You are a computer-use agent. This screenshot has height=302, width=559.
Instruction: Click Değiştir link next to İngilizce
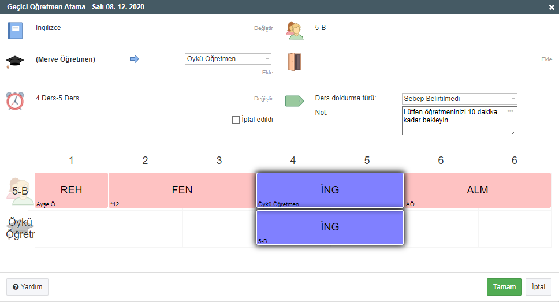point(263,28)
